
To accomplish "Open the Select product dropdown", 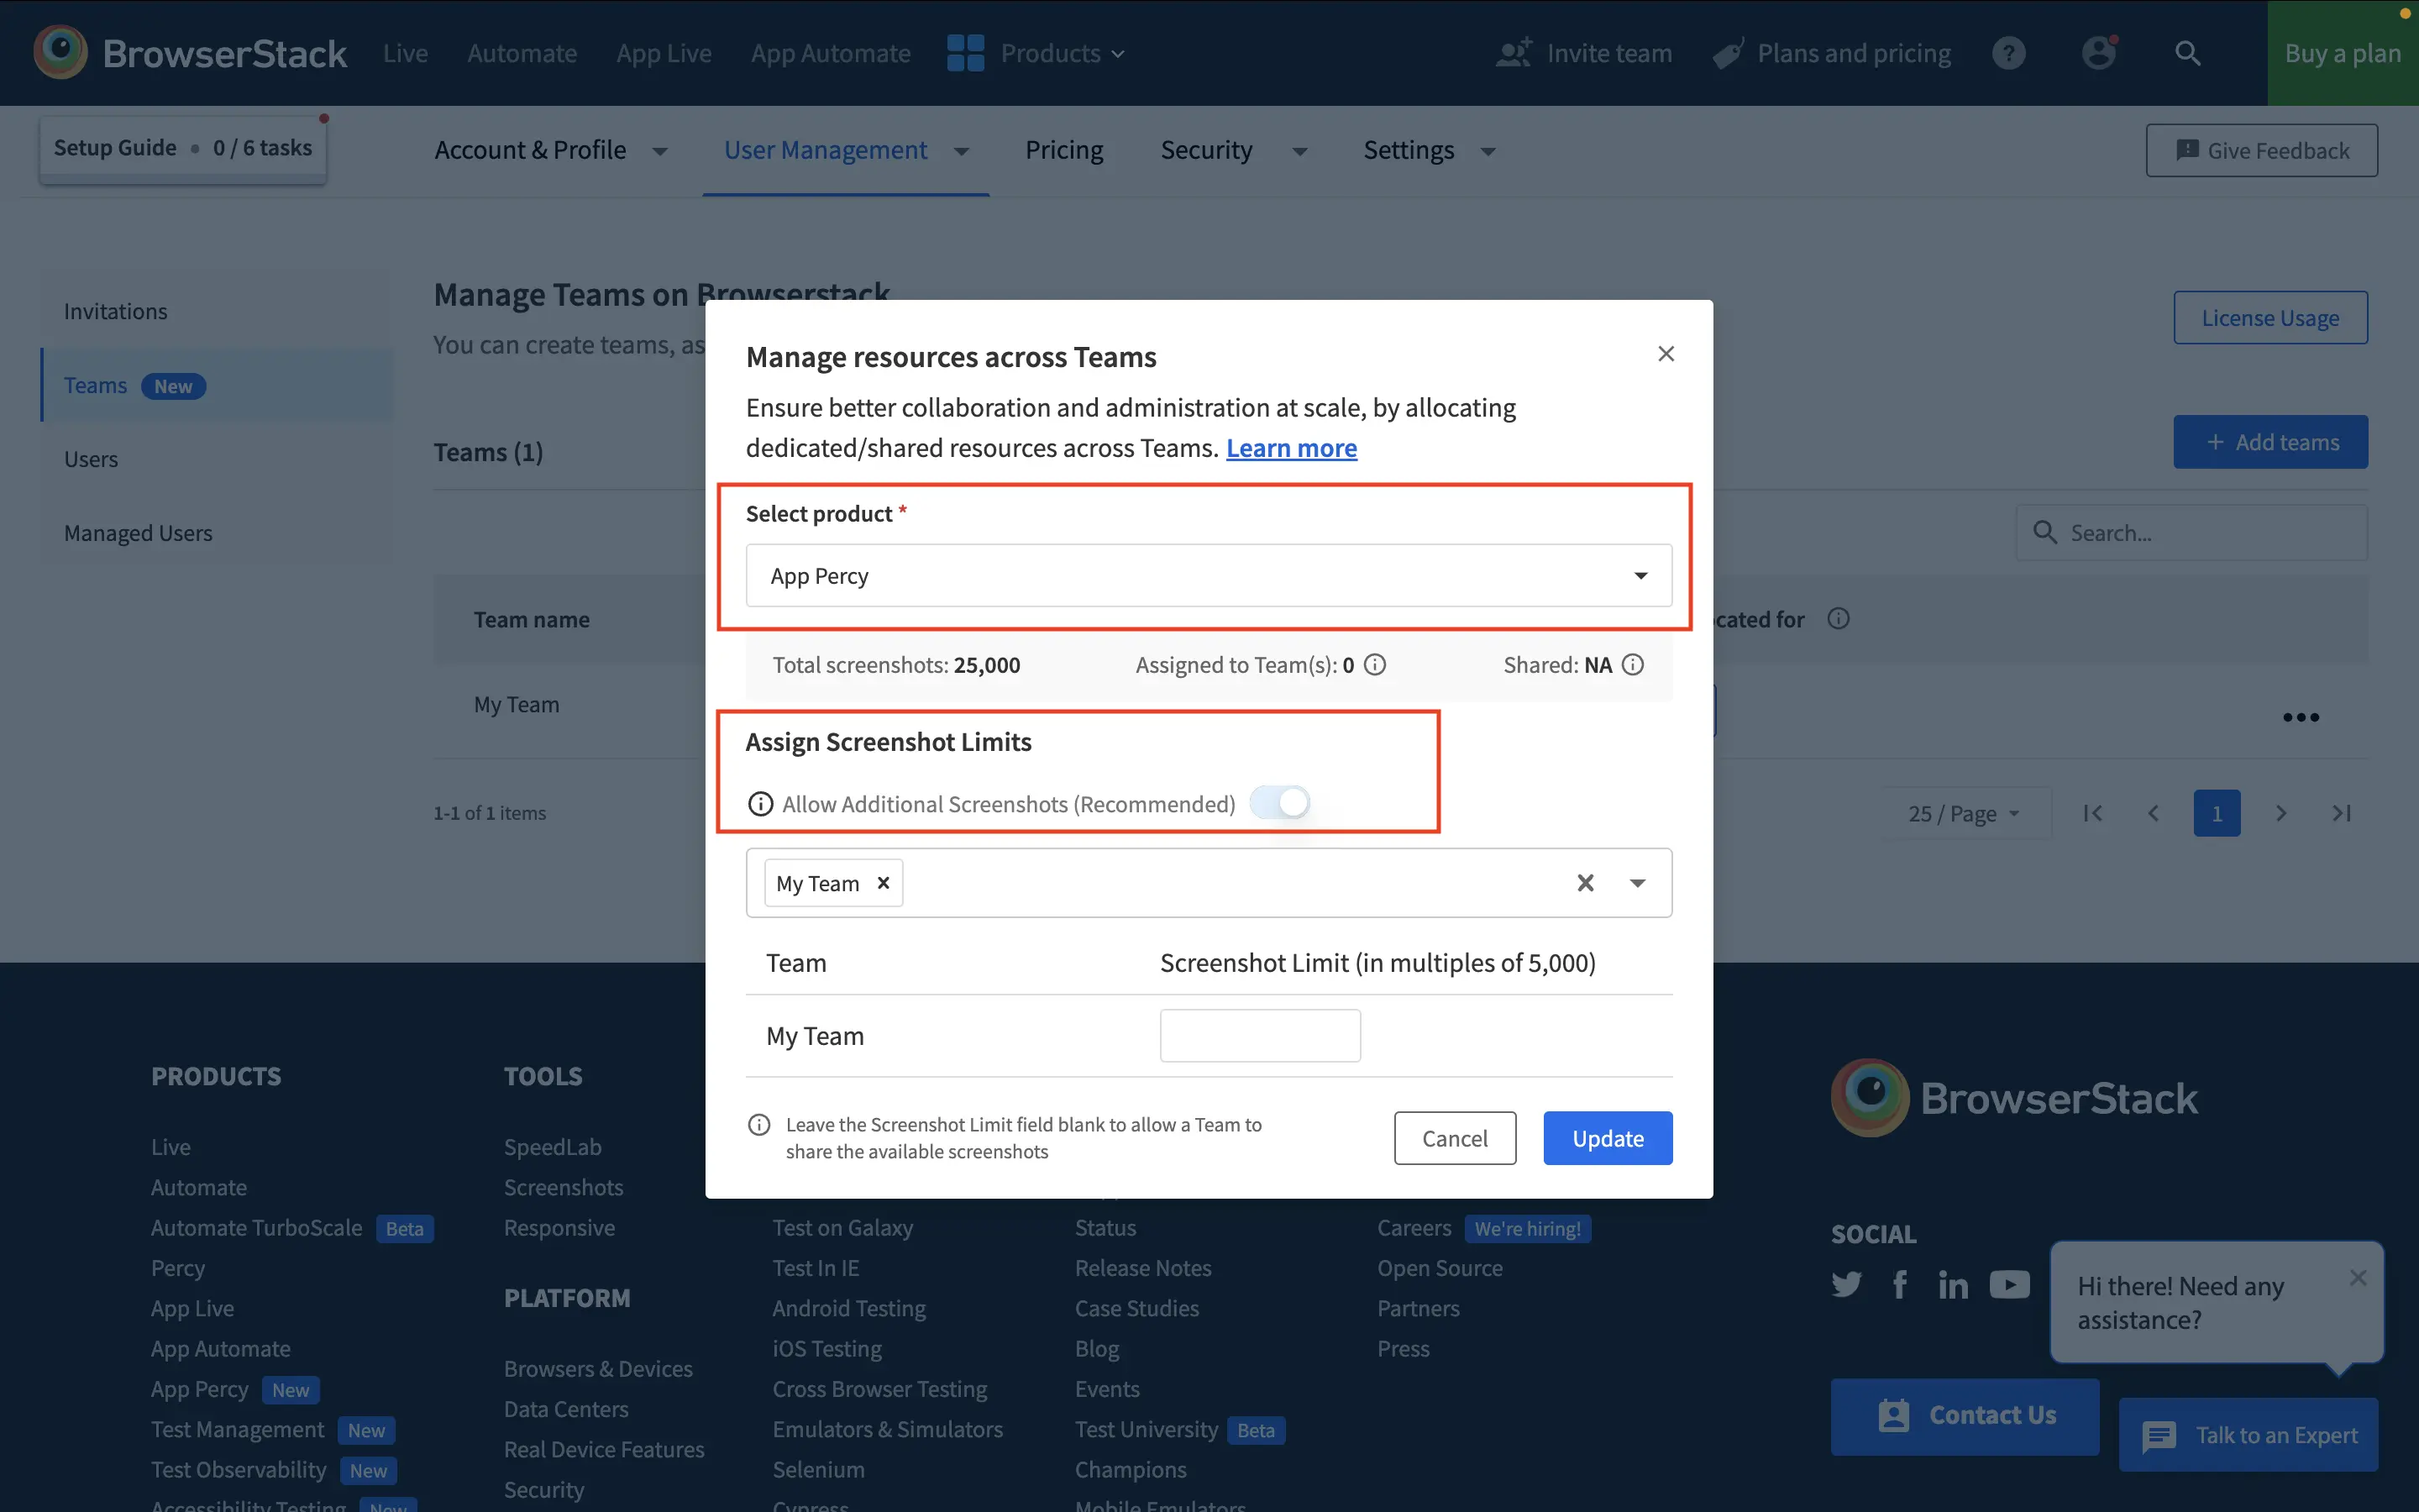I will (1209, 575).
